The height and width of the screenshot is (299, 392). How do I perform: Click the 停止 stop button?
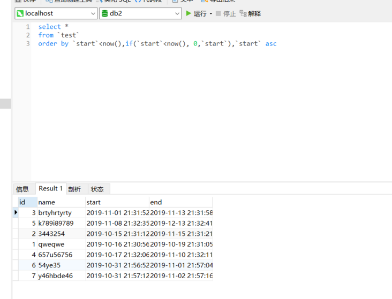tap(225, 13)
